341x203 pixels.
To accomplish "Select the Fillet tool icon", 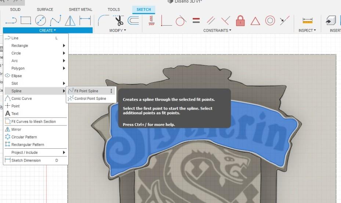I will point(103,21).
